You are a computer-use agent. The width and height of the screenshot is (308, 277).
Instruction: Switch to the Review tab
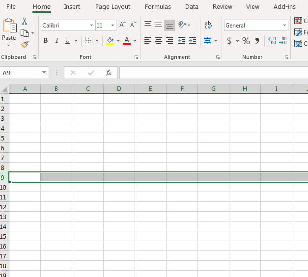coord(223,7)
